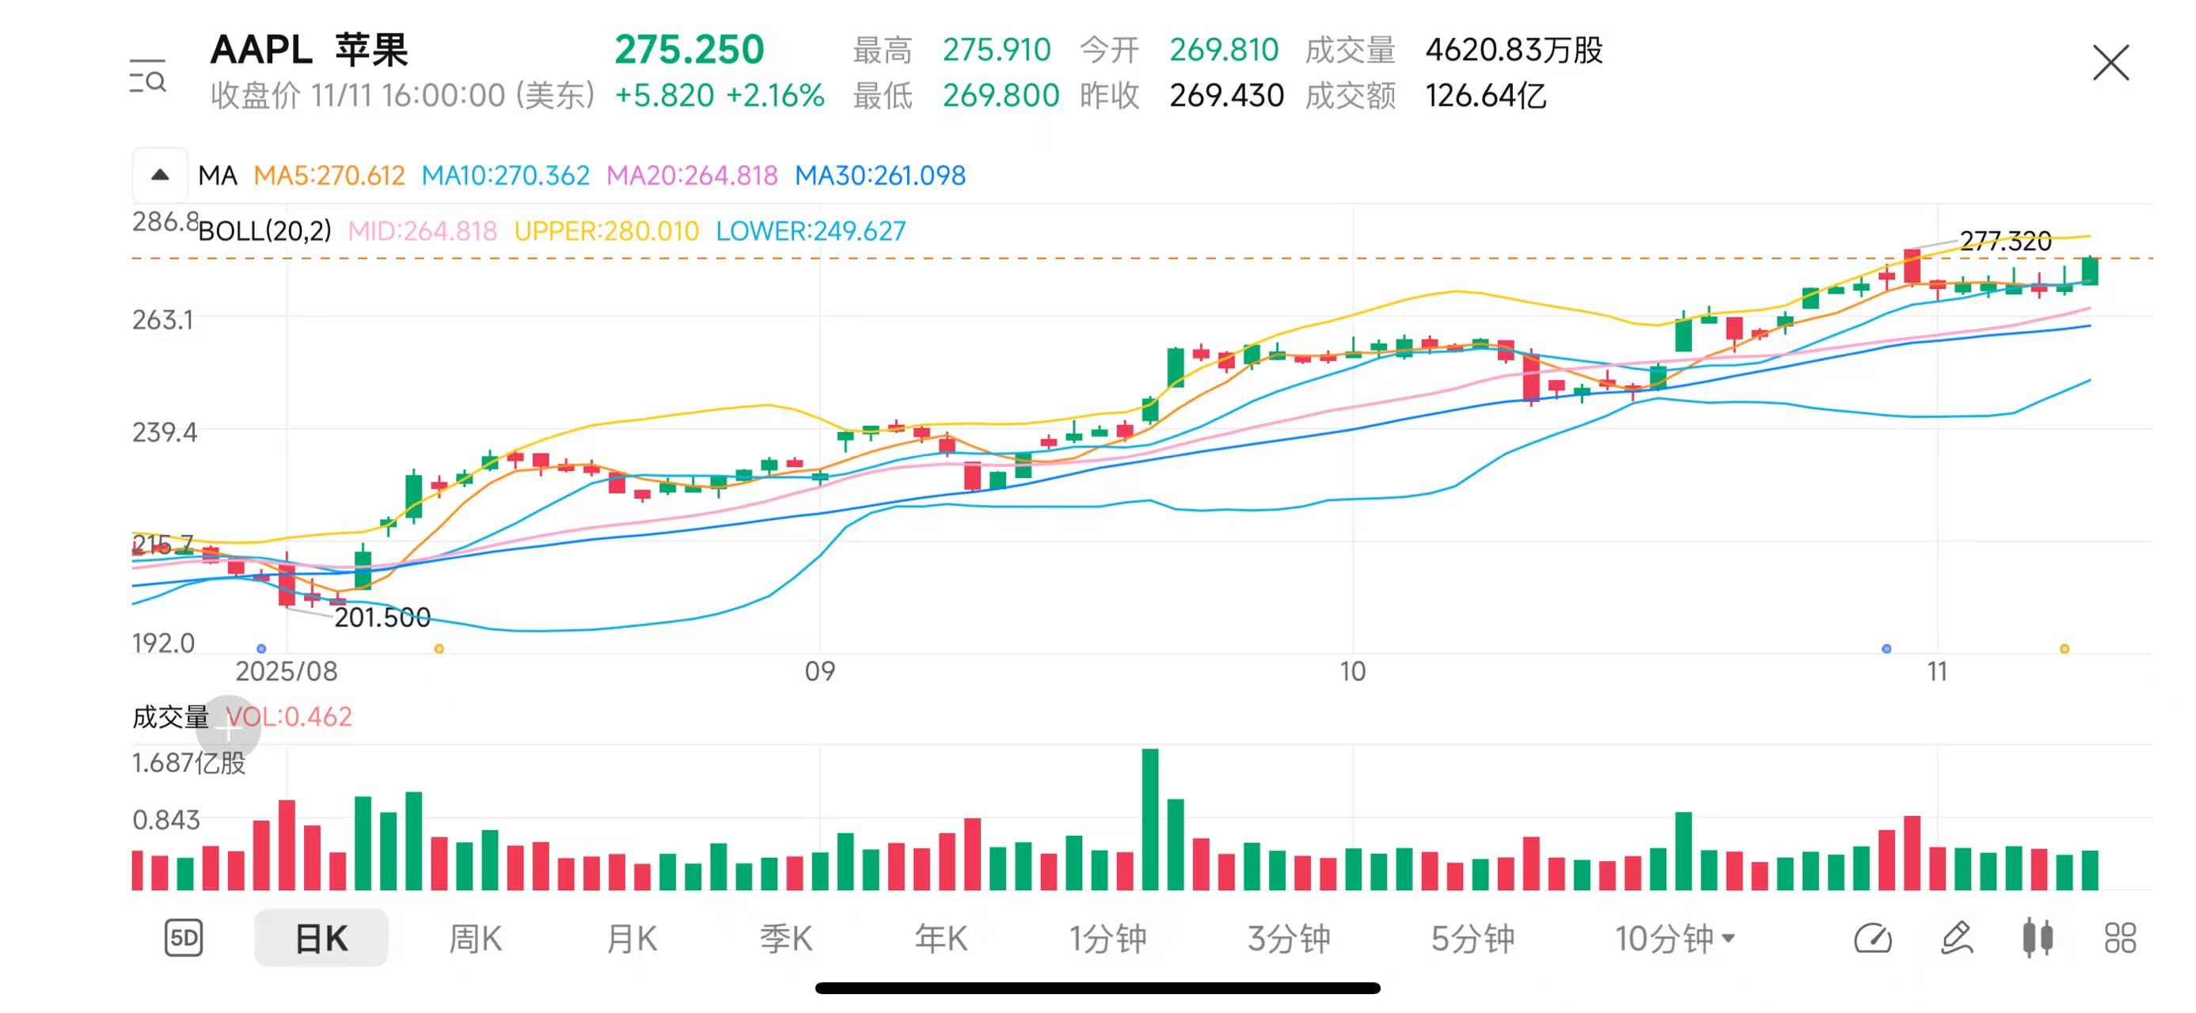Select the pencil drawing tool
This screenshot has width=2196, height=1013.
point(1955,937)
